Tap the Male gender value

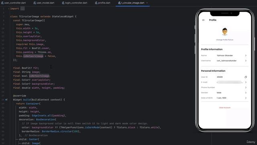219,93
